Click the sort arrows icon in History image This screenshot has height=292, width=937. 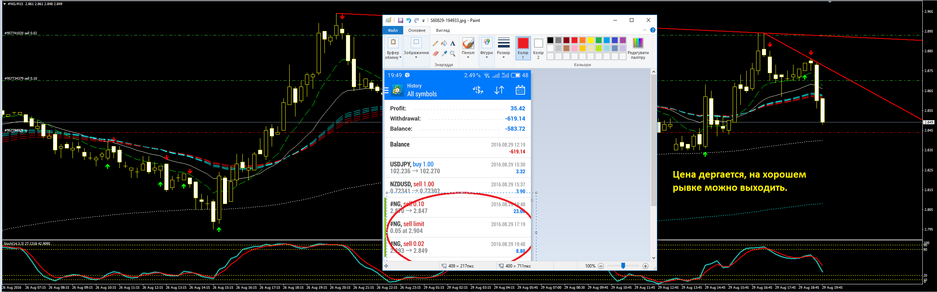click(x=499, y=90)
